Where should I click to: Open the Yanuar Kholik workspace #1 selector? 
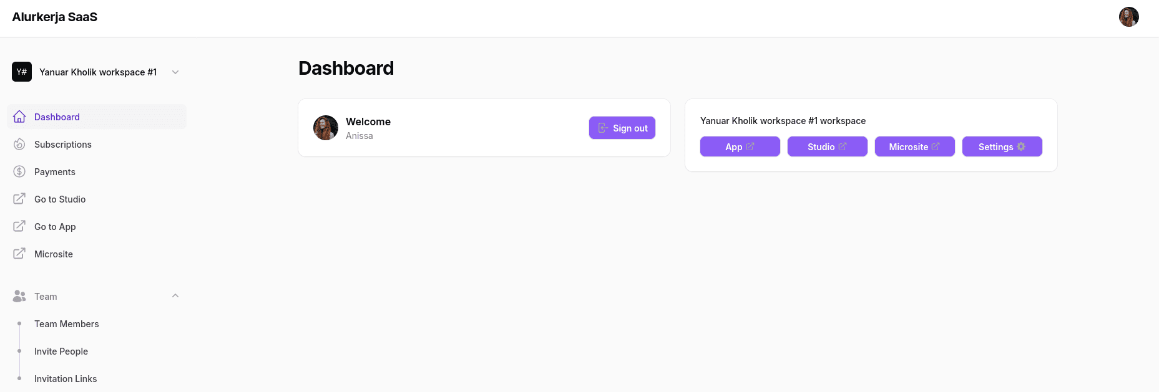[98, 72]
